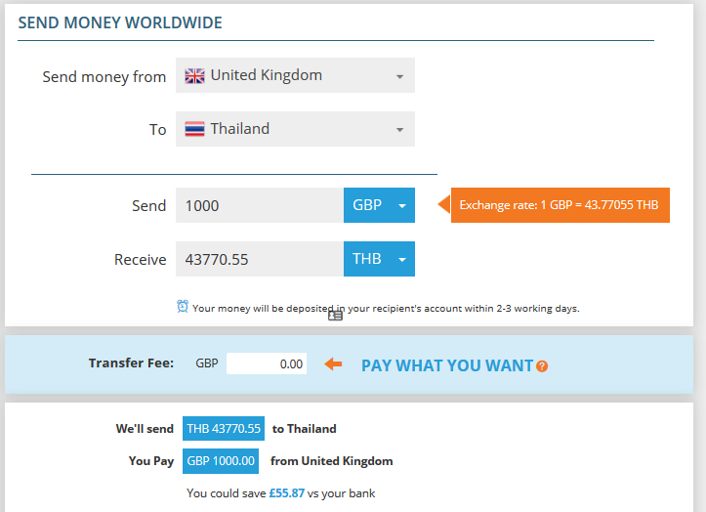The height and width of the screenshot is (512, 706).
Task: Click the PAY WHAT YOU WANT link
Action: 447,365
